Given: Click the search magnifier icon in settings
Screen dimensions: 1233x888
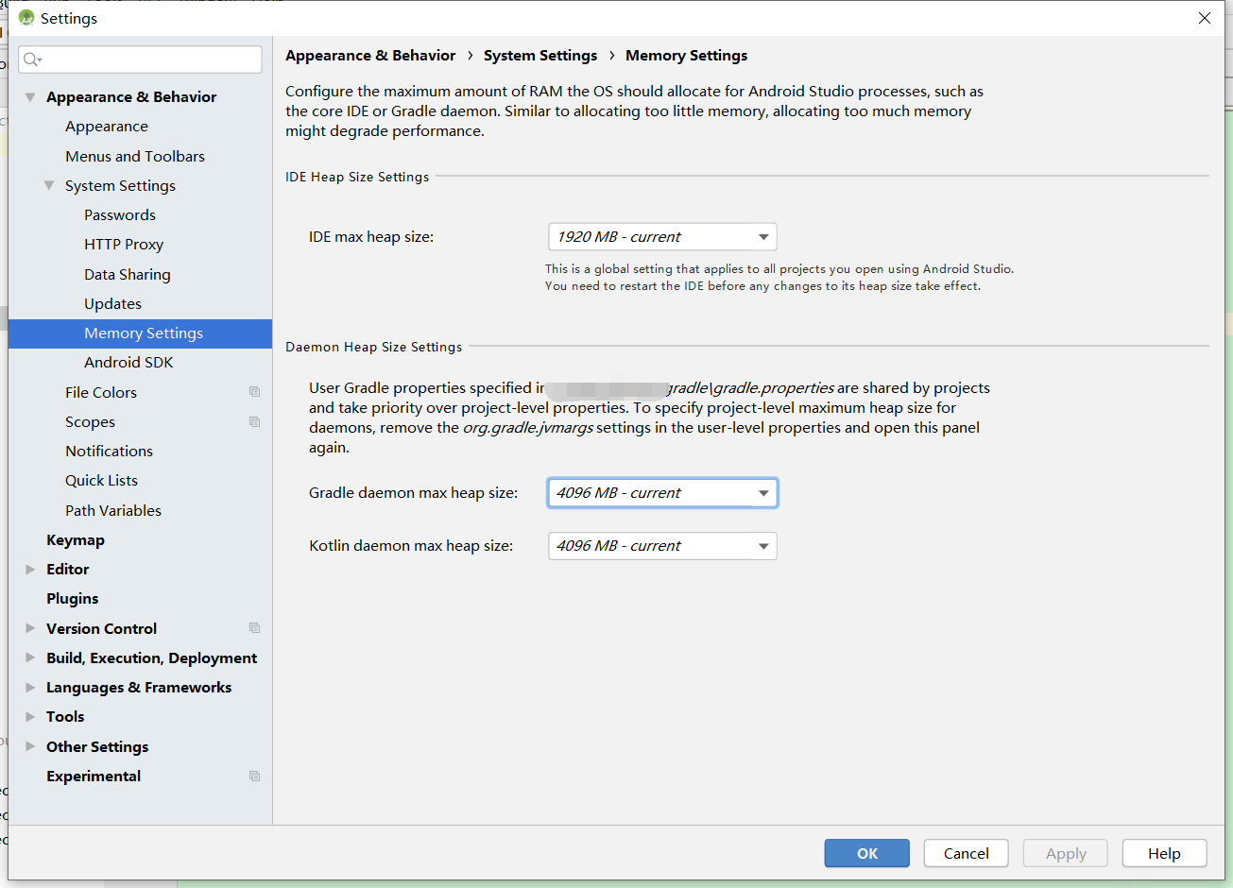Looking at the screenshot, I should (32, 60).
